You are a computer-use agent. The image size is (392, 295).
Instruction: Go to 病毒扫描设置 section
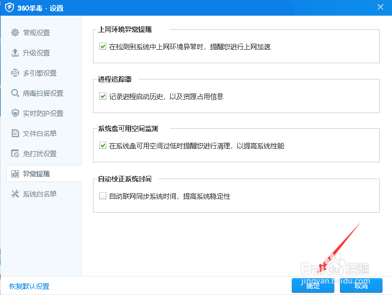[44, 93]
